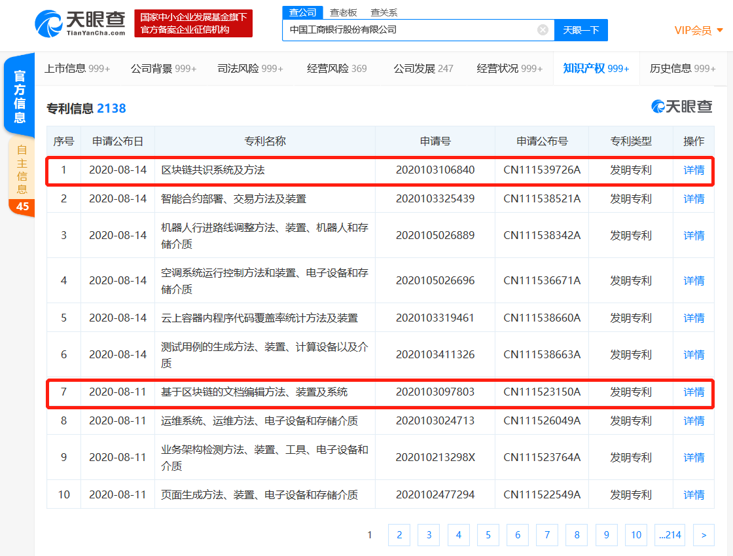This screenshot has height=556, width=733.
Task: Switch to the 查关系 search tab
Action: point(383,12)
